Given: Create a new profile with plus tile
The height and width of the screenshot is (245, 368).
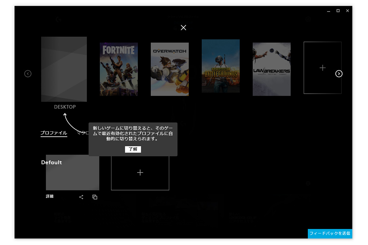Looking at the screenshot, I should [140, 173].
